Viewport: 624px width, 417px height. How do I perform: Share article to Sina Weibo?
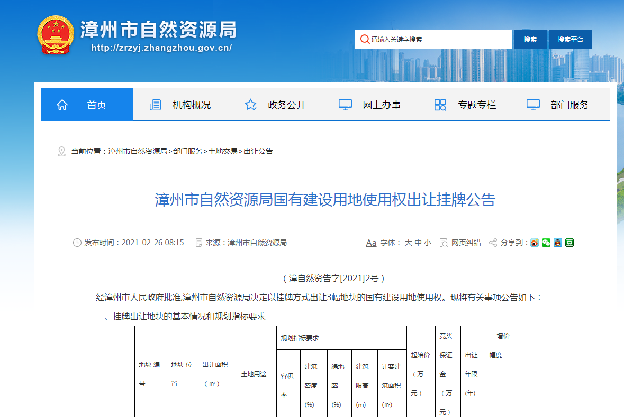(x=535, y=243)
